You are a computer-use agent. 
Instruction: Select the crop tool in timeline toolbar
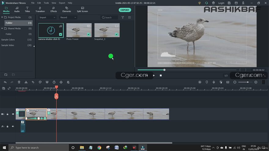[33, 82]
